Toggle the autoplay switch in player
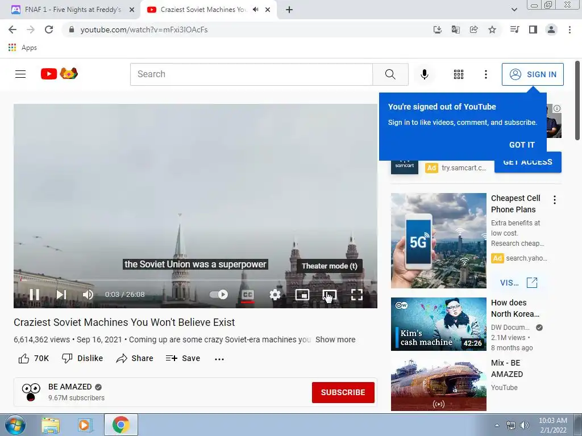Viewport: 582px width, 436px height. click(219, 295)
